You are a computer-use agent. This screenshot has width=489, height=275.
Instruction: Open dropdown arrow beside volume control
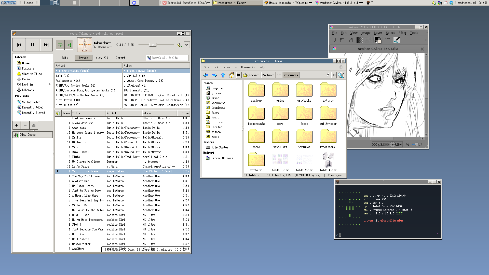pos(187,45)
